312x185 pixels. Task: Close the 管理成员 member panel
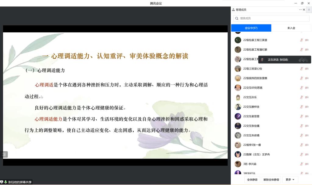point(304,10)
